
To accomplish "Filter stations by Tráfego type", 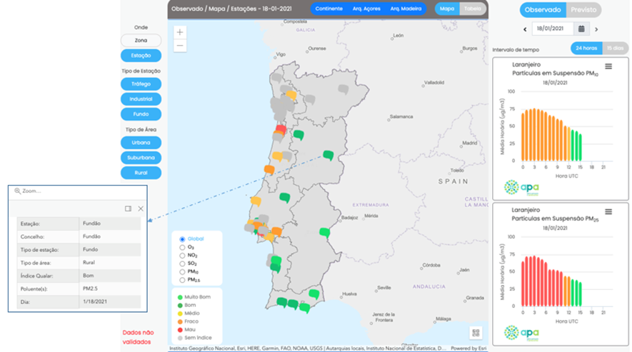I will click(x=141, y=84).
